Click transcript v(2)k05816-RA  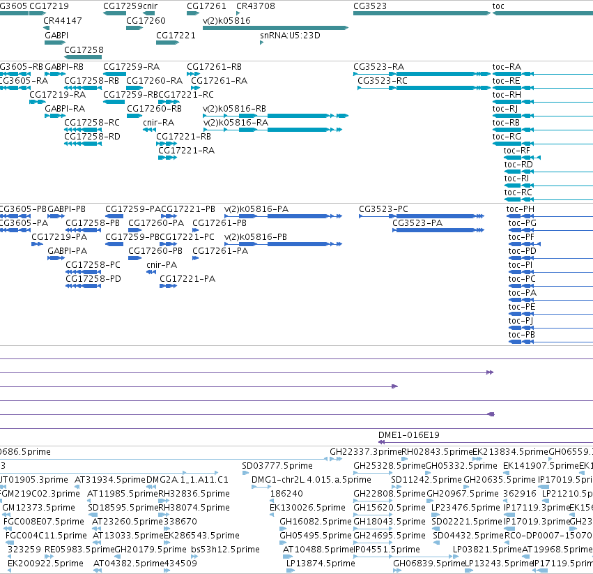(x=272, y=130)
